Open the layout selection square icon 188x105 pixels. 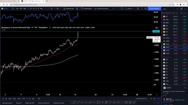(122, 8)
